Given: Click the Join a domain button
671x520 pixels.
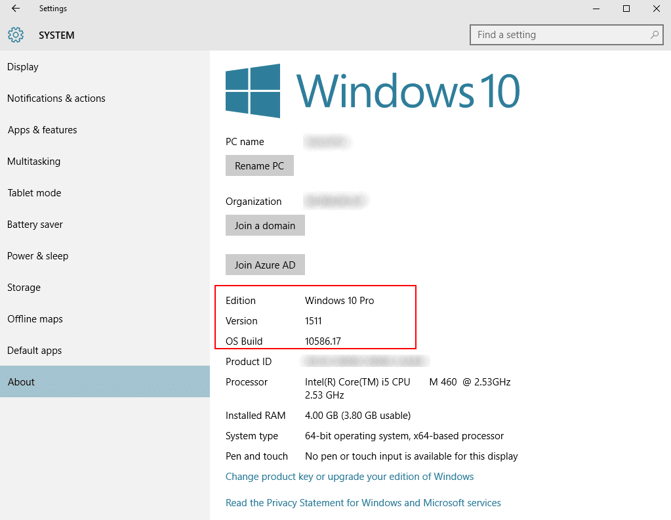Looking at the screenshot, I should point(265,225).
